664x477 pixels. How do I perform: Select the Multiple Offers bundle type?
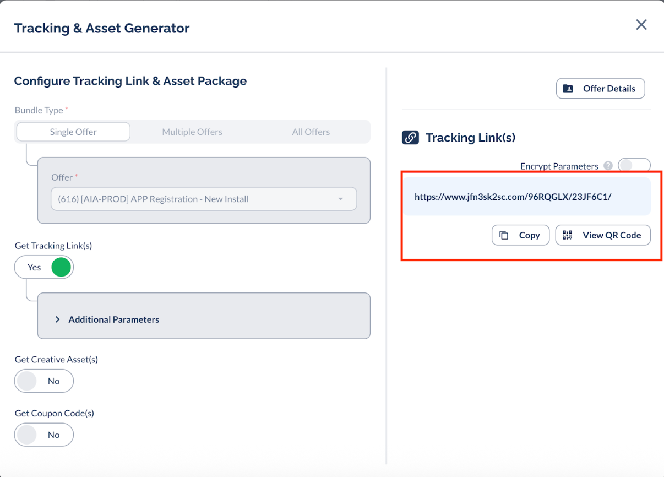click(192, 132)
